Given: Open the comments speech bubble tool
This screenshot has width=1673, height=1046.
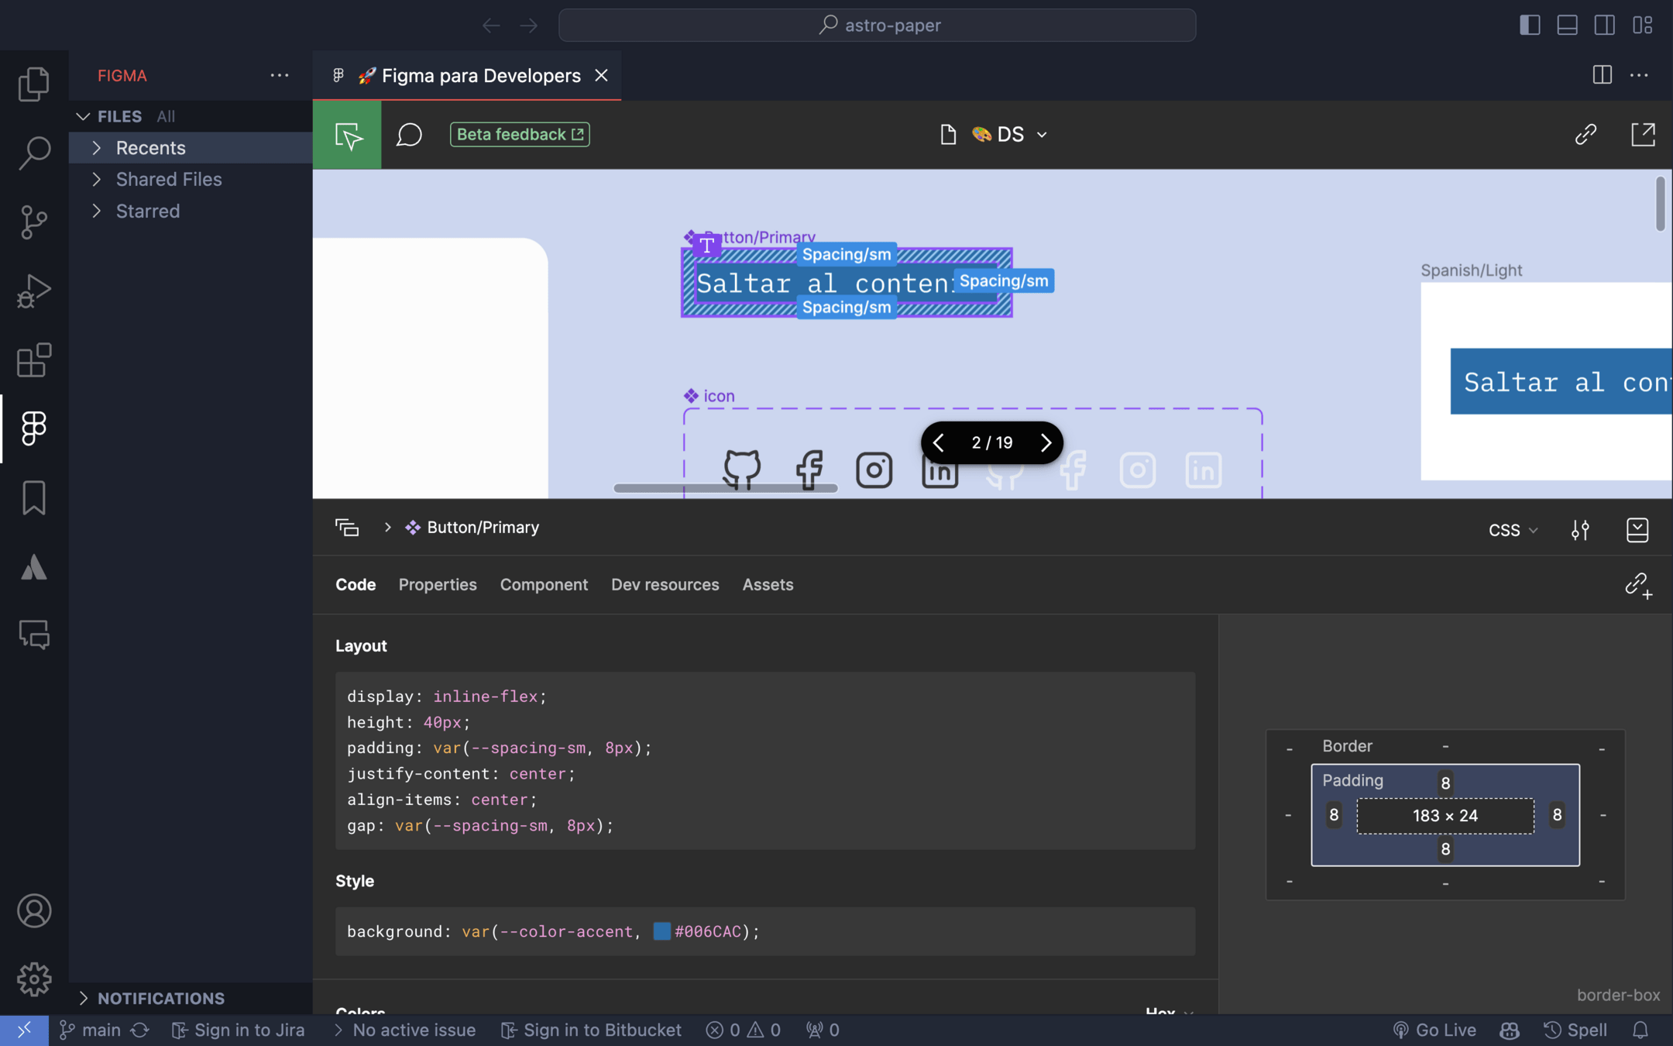Looking at the screenshot, I should [409, 135].
